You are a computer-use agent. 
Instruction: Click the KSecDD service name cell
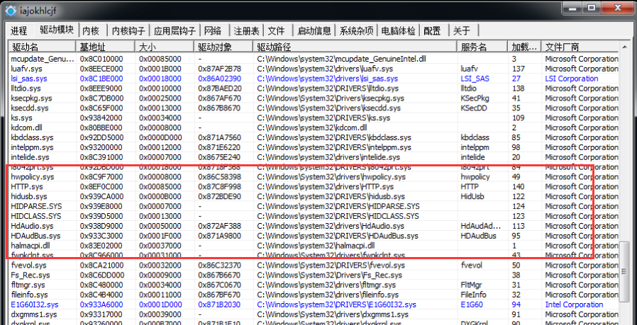coord(474,108)
